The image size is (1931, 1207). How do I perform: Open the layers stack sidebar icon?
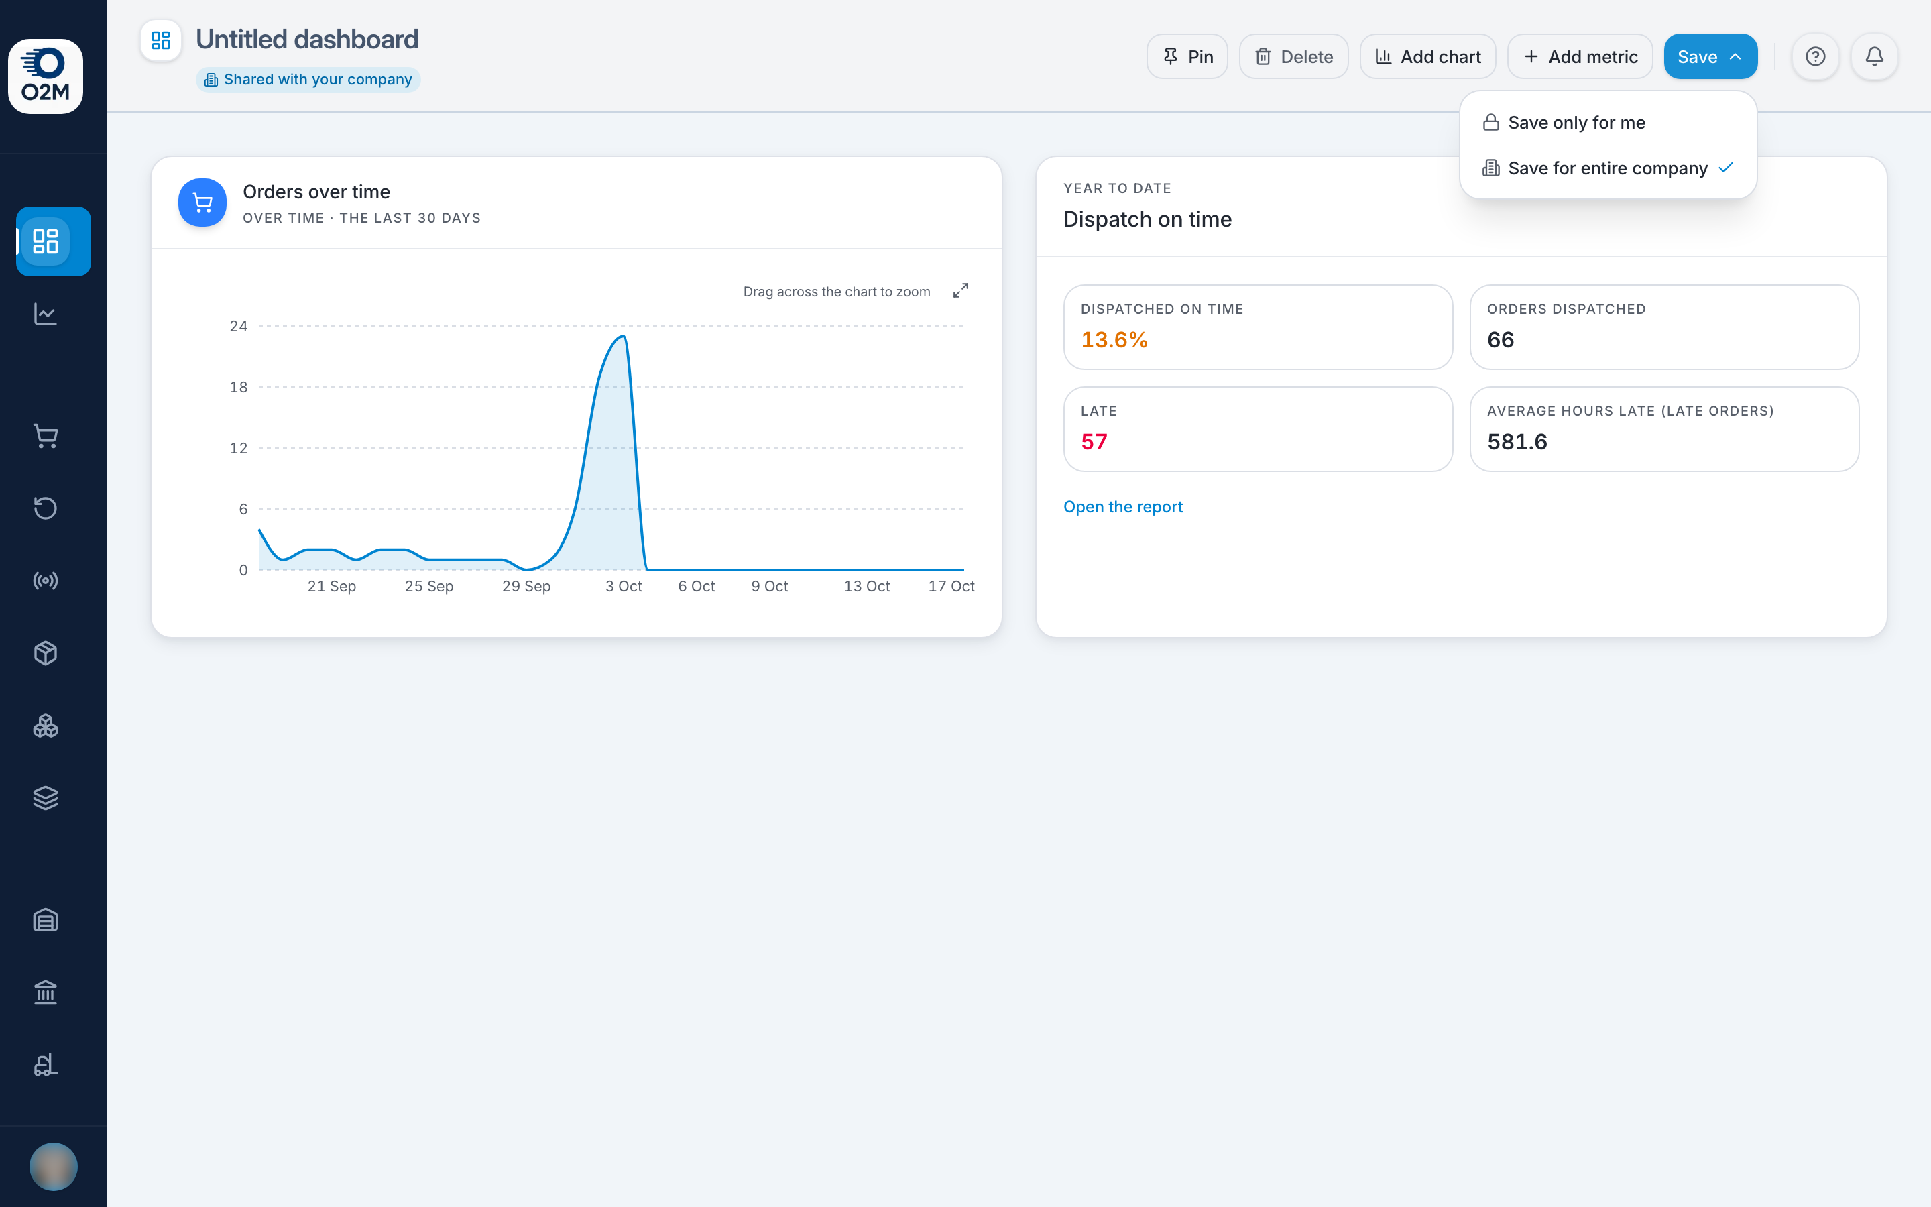[x=46, y=797]
